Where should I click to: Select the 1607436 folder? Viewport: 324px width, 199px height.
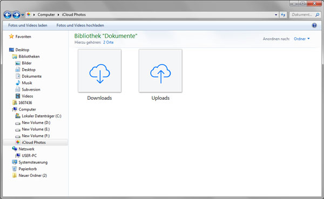pos(25,103)
